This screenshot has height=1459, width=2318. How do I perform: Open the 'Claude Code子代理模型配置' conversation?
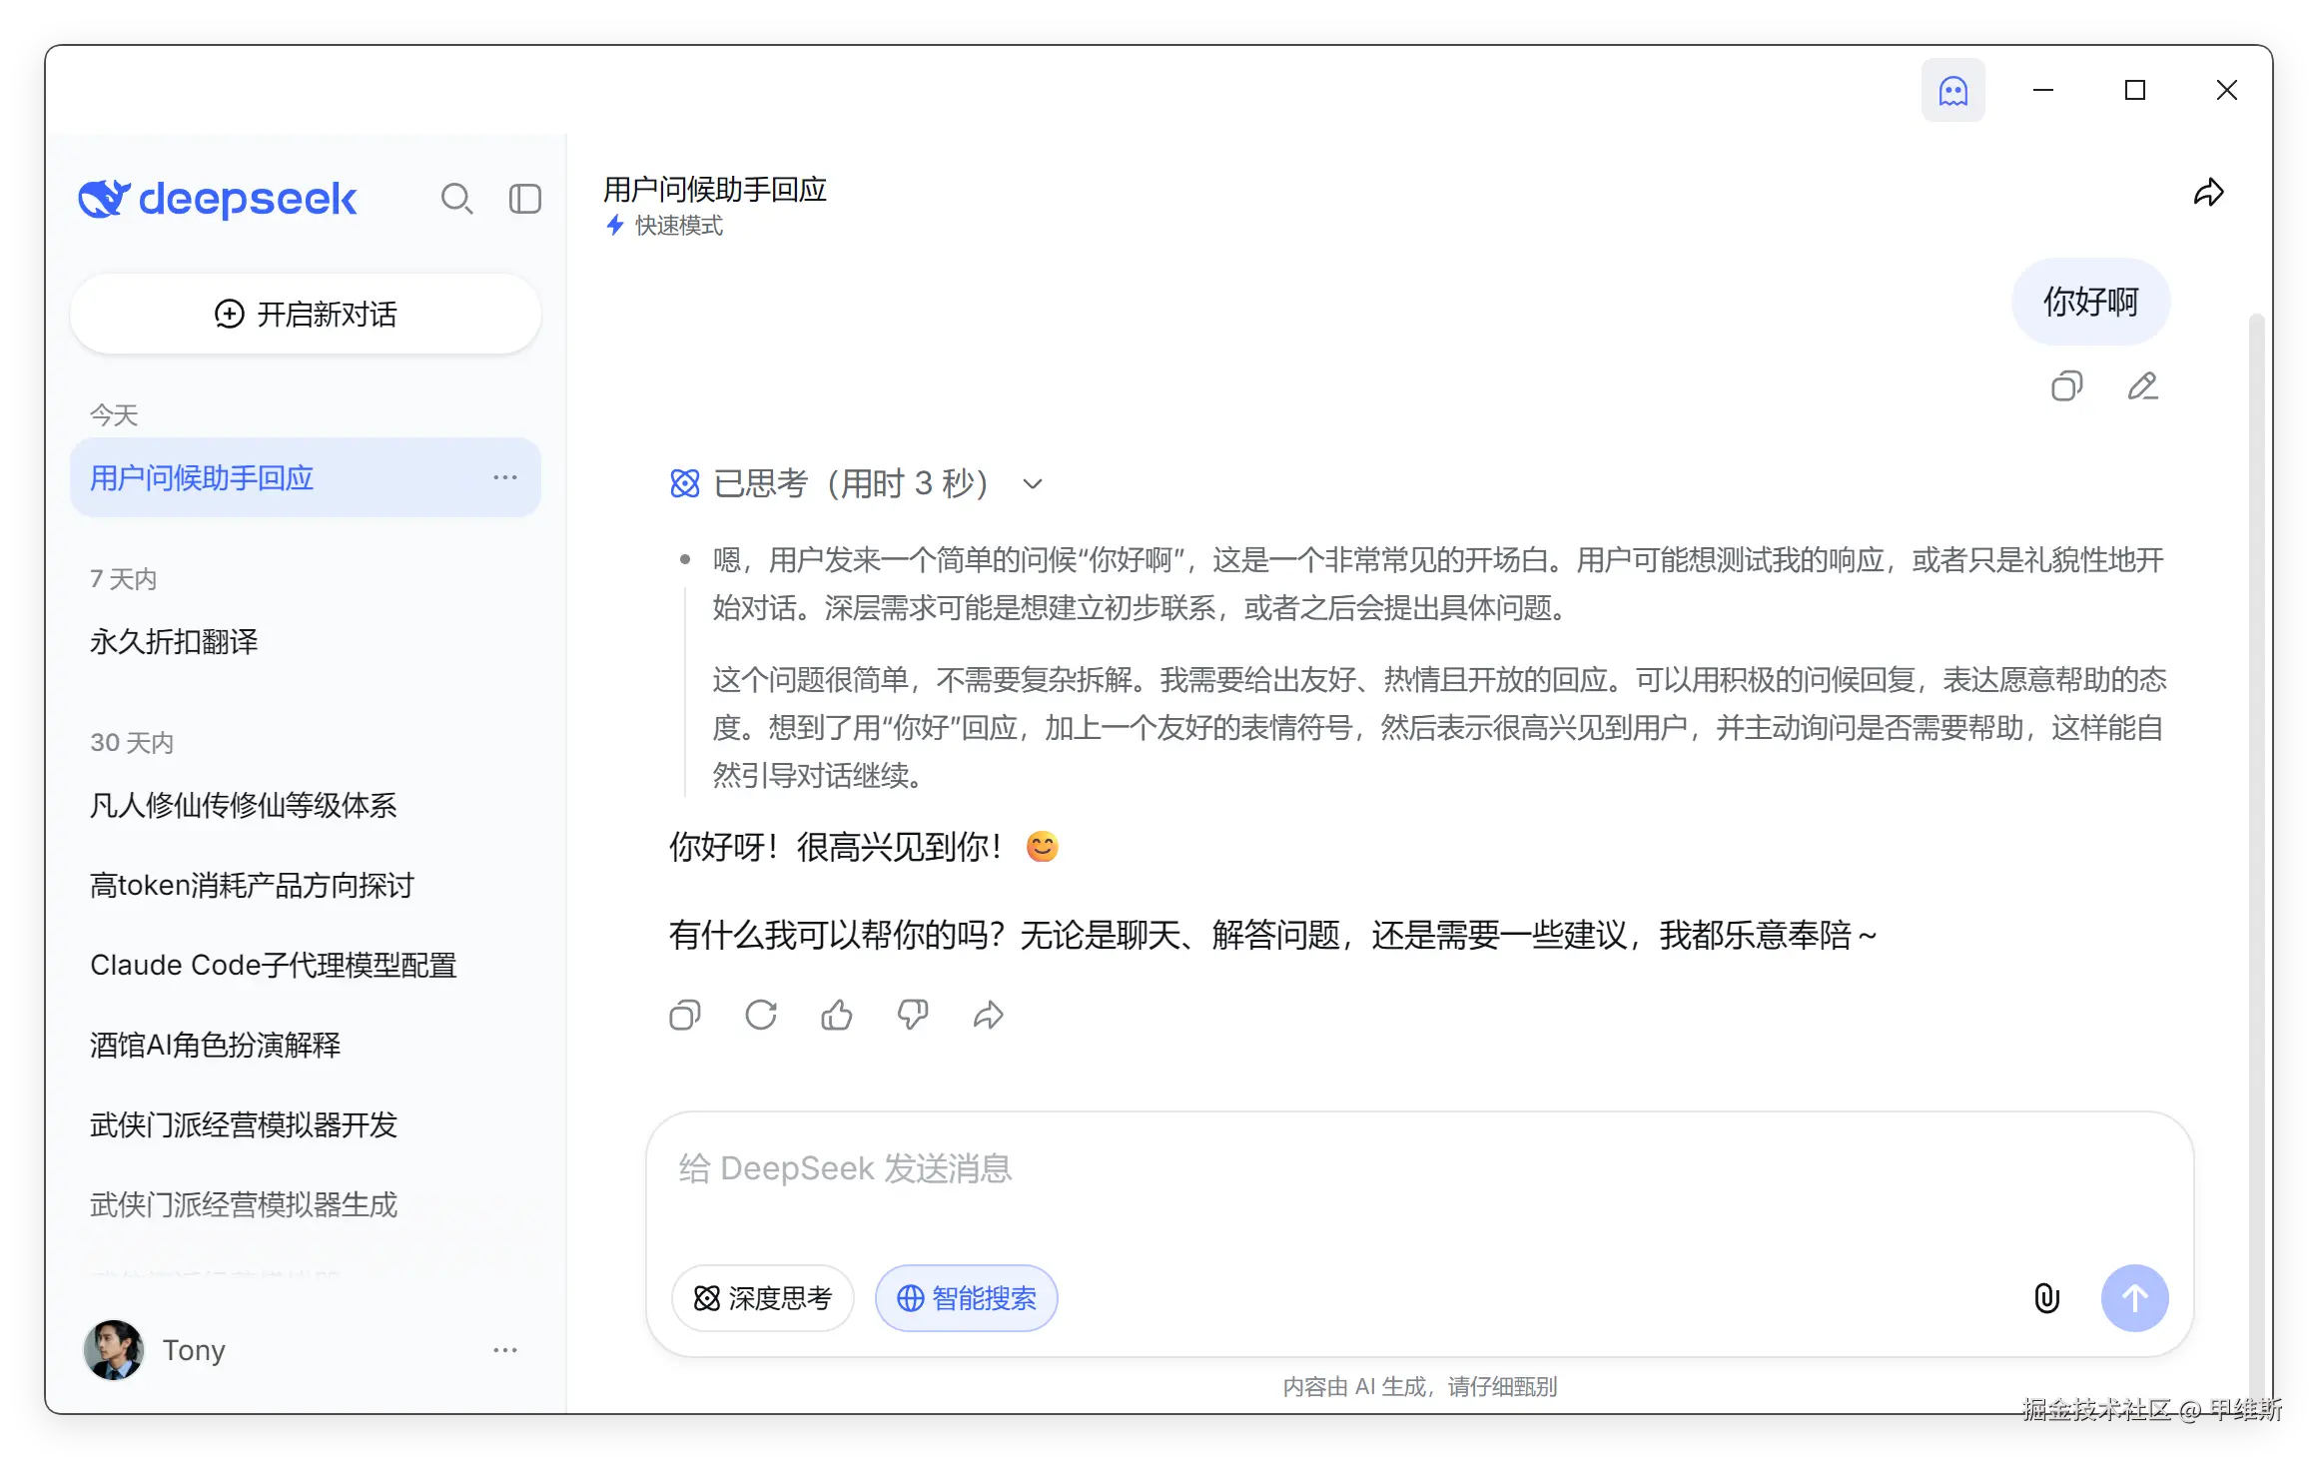pyautogui.click(x=306, y=965)
